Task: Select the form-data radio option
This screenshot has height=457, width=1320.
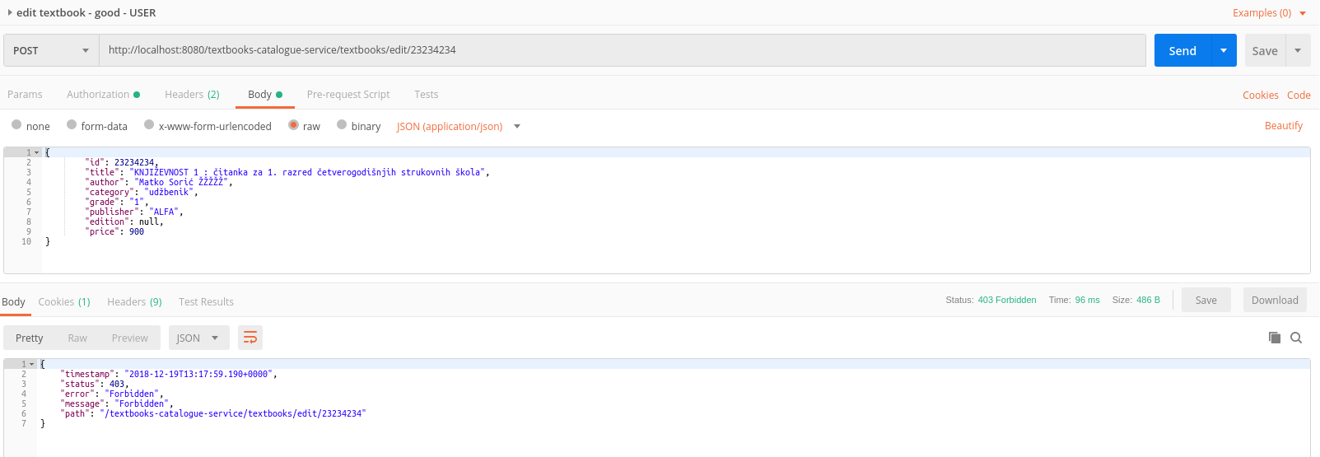Action: pyautogui.click(x=72, y=124)
